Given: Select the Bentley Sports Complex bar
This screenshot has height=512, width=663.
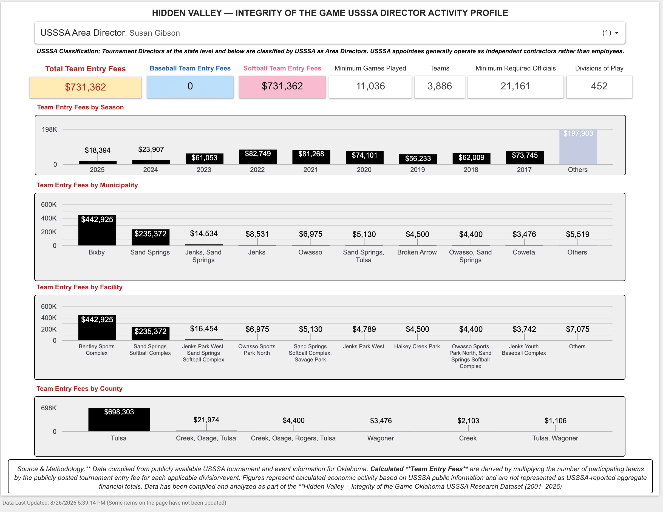Looking at the screenshot, I should [x=97, y=328].
